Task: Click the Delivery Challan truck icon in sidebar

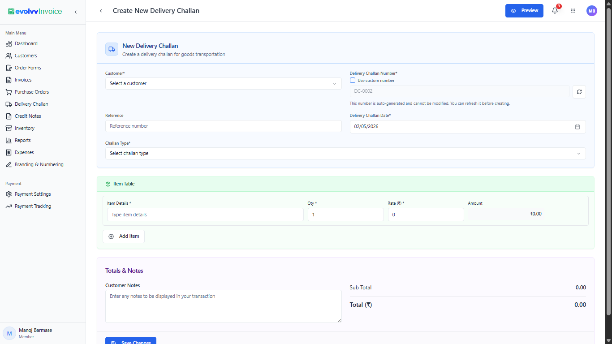Action: point(9,104)
